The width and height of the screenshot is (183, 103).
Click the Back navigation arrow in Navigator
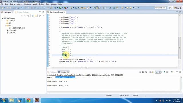coord(22,15)
